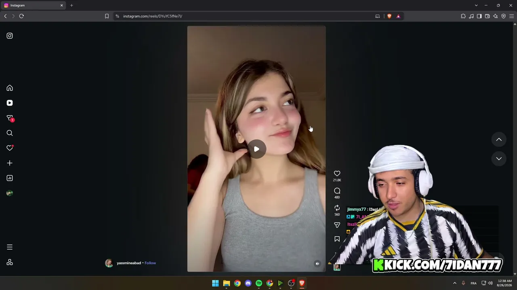Viewport: 517px width, 290px height.
Task: Play the paused reel
Action: (x=256, y=149)
